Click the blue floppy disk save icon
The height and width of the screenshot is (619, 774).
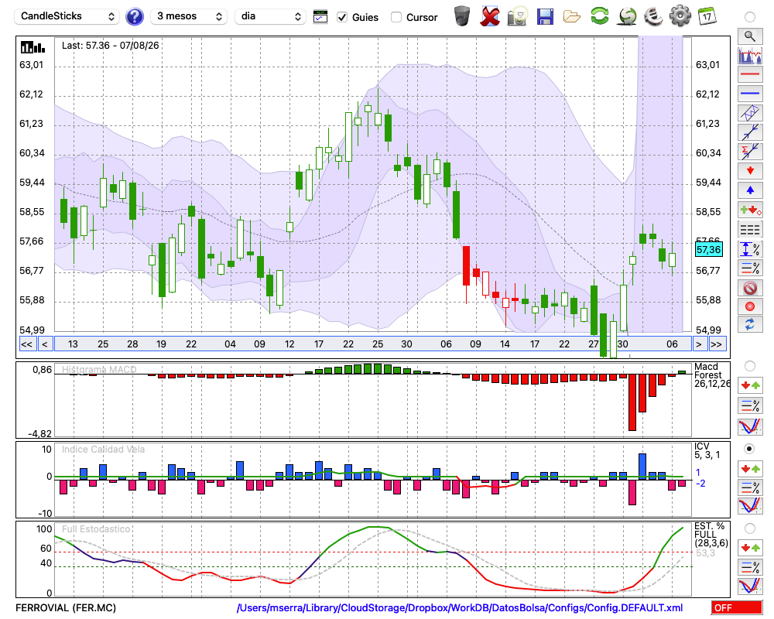(x=545, y=17)
